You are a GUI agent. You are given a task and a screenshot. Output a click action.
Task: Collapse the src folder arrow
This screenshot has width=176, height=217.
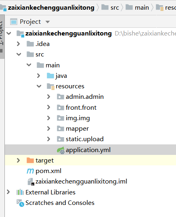click(x=19, y=54)
